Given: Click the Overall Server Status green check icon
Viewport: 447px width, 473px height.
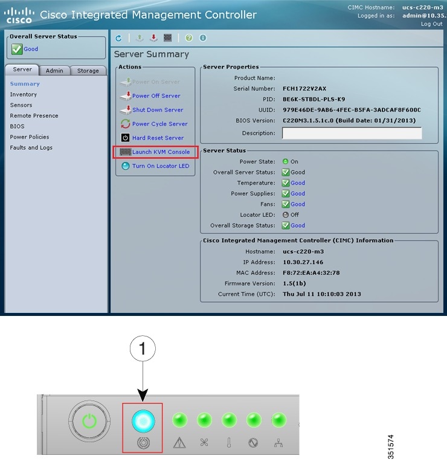Looking at the screenshot, I should coord(17,49).
